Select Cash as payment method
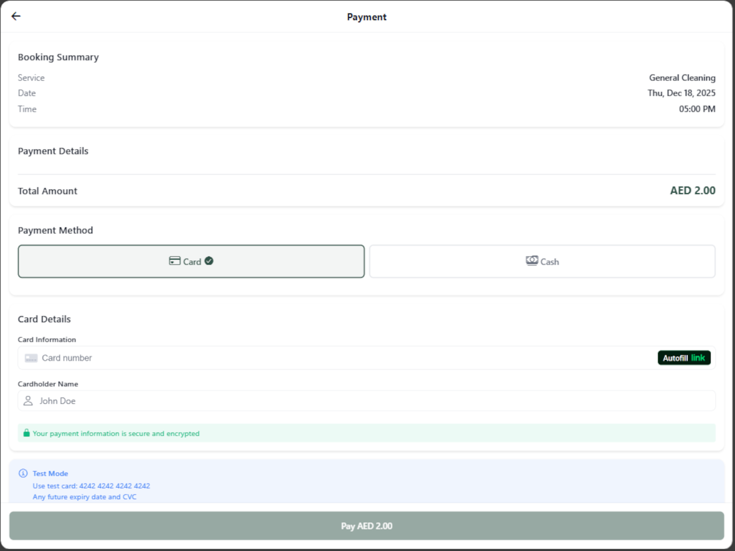 [x=542, y=261]
